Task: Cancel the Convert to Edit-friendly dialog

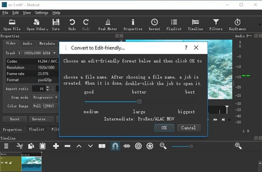Action: click(189, 128)
